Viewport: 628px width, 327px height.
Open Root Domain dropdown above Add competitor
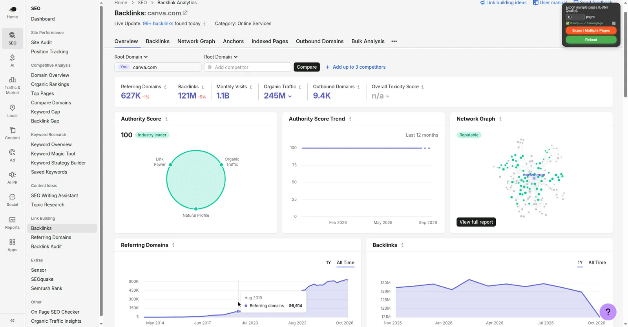click(x=221, y=57)
